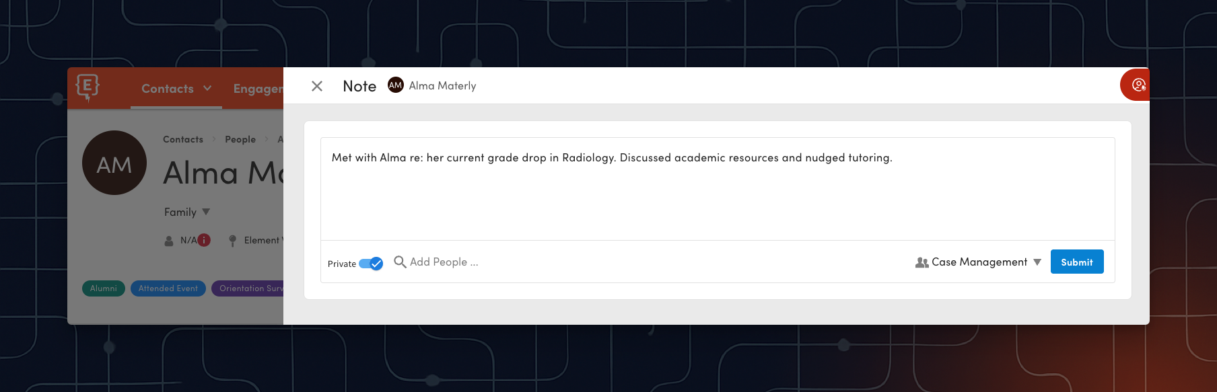
Task: Click the red info badge near N/A
Action: click(x=204, y=240)
